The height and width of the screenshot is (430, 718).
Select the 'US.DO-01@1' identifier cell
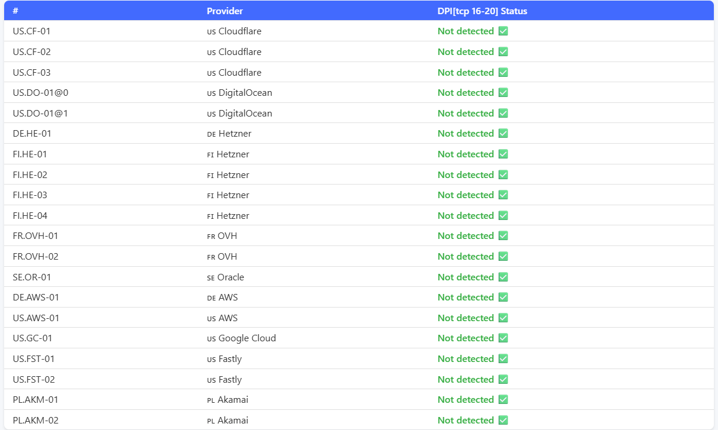pos(40,113)
